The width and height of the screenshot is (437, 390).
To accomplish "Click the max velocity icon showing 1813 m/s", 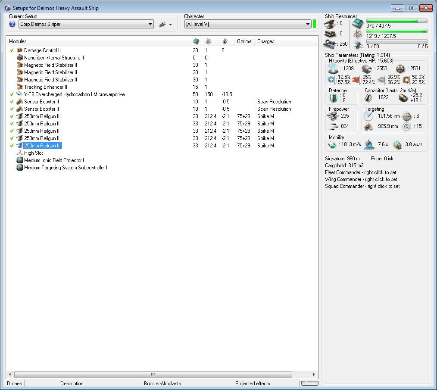I will pyautogui.click(x=332, y=144).
